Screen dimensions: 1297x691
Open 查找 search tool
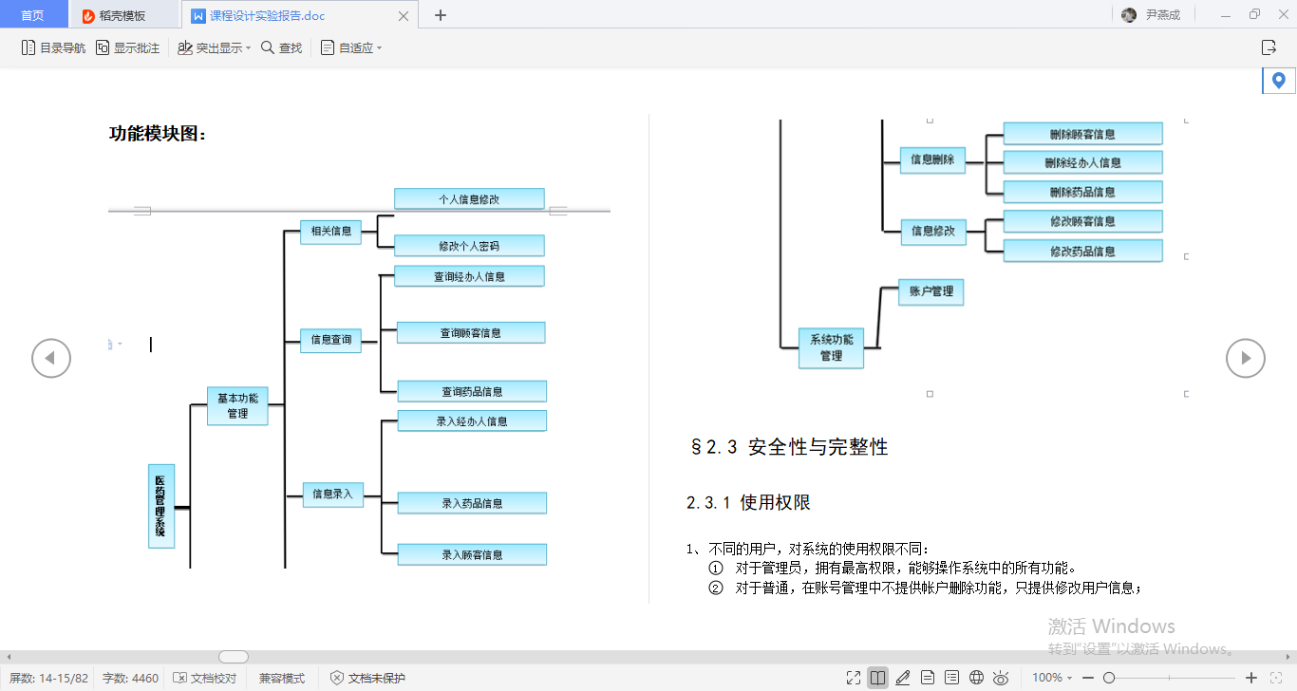click(x=282, y=47)
